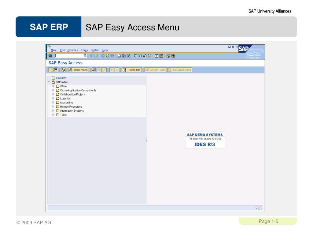Expand the Tools folder
This screenshot has height=235, width=313.
[x=53, y=115]
